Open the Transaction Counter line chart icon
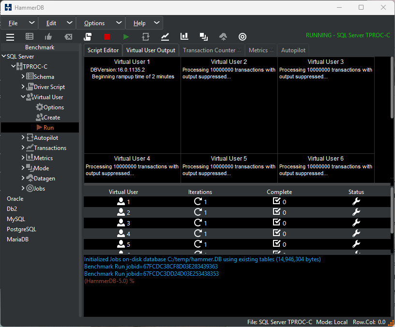Image resolution: width=395 pixels, height=327 pixels. pyautogui.click(x=165, y=37)
